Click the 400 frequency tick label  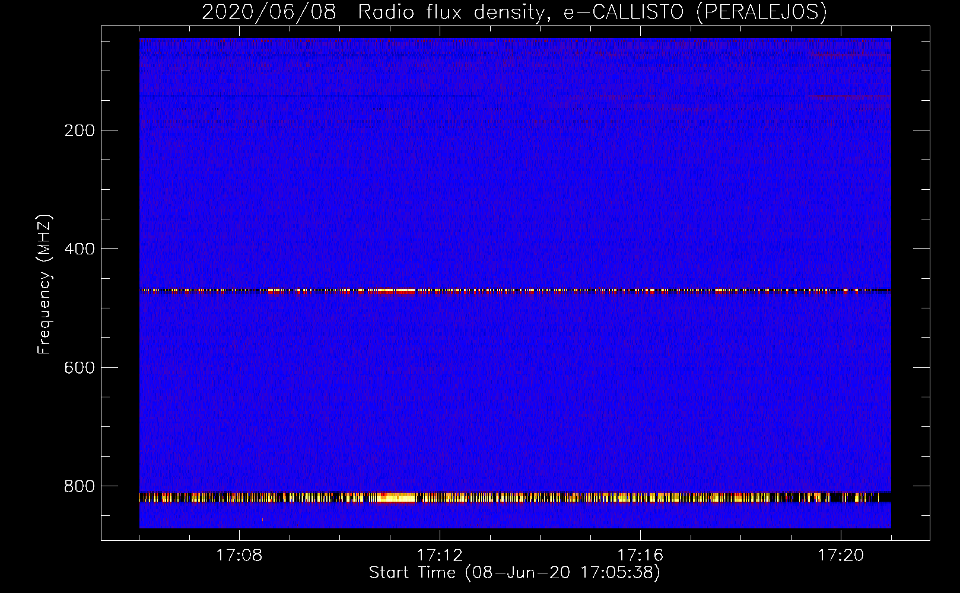(80, 249)
